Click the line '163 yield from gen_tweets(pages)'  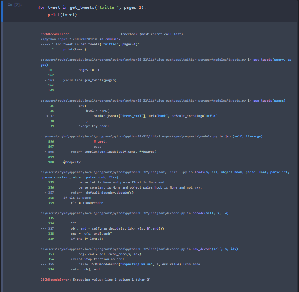[x=79, y=80]
